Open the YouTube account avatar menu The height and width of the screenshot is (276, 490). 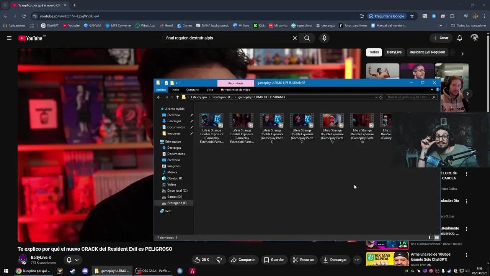(475, 38)
